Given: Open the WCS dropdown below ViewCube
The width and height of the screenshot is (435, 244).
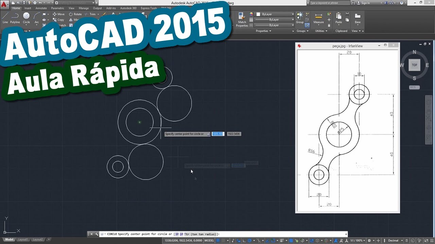Looking at the screenshot, I should click(414, 87).
